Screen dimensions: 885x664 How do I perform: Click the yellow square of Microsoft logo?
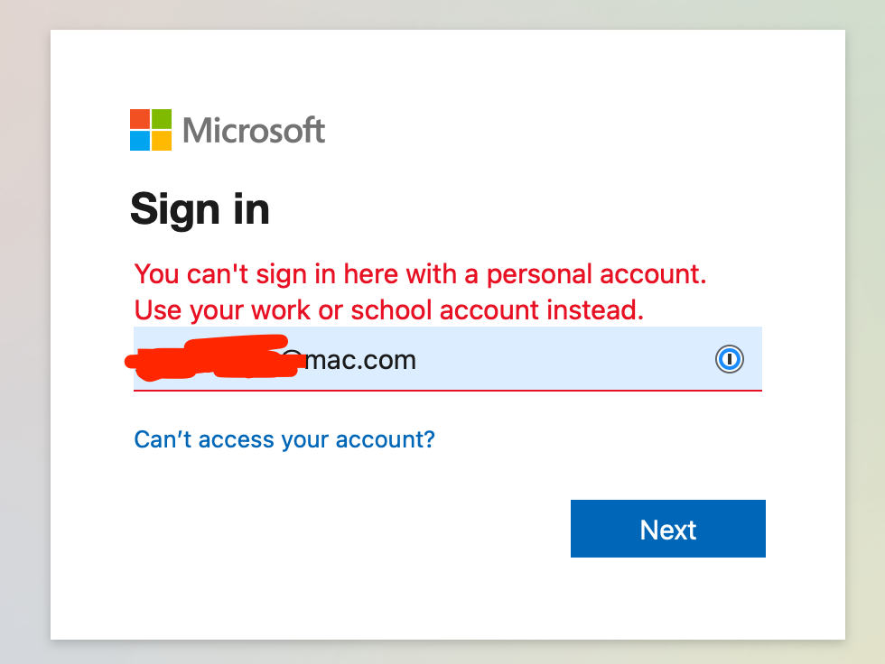(162, 141)
